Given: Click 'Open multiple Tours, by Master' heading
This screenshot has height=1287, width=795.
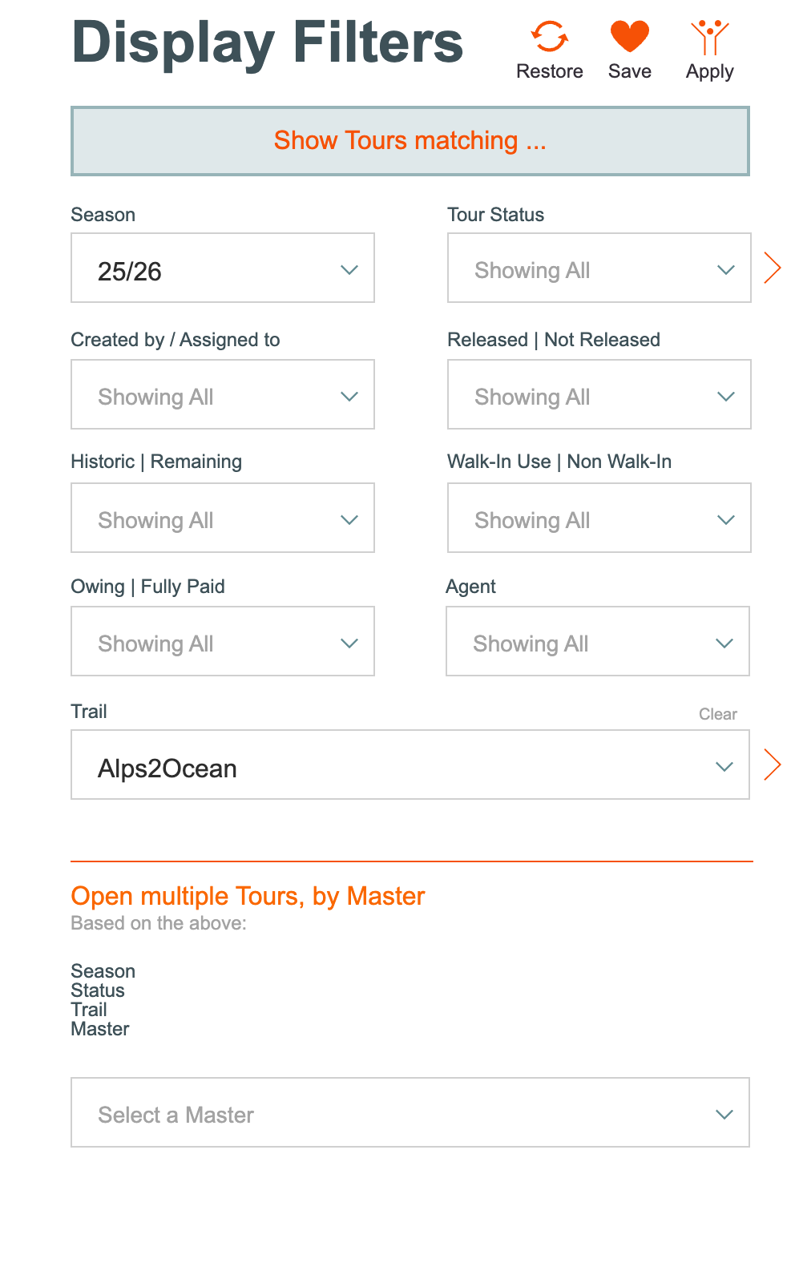Looking at the screenshot, I should pyautogui.click(x=248, y=896).
